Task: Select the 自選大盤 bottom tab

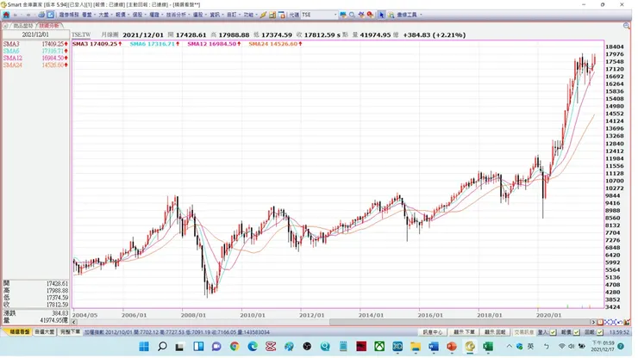Action: point(45,332)
